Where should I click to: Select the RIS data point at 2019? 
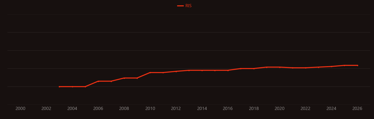coord(267,67)
